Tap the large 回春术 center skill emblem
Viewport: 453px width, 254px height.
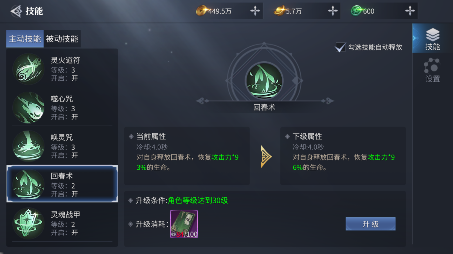pyautogui.click(x=264, y=81)
